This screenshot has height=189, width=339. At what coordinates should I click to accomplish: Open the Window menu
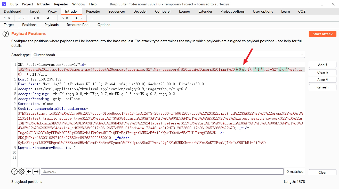(79, 4)
